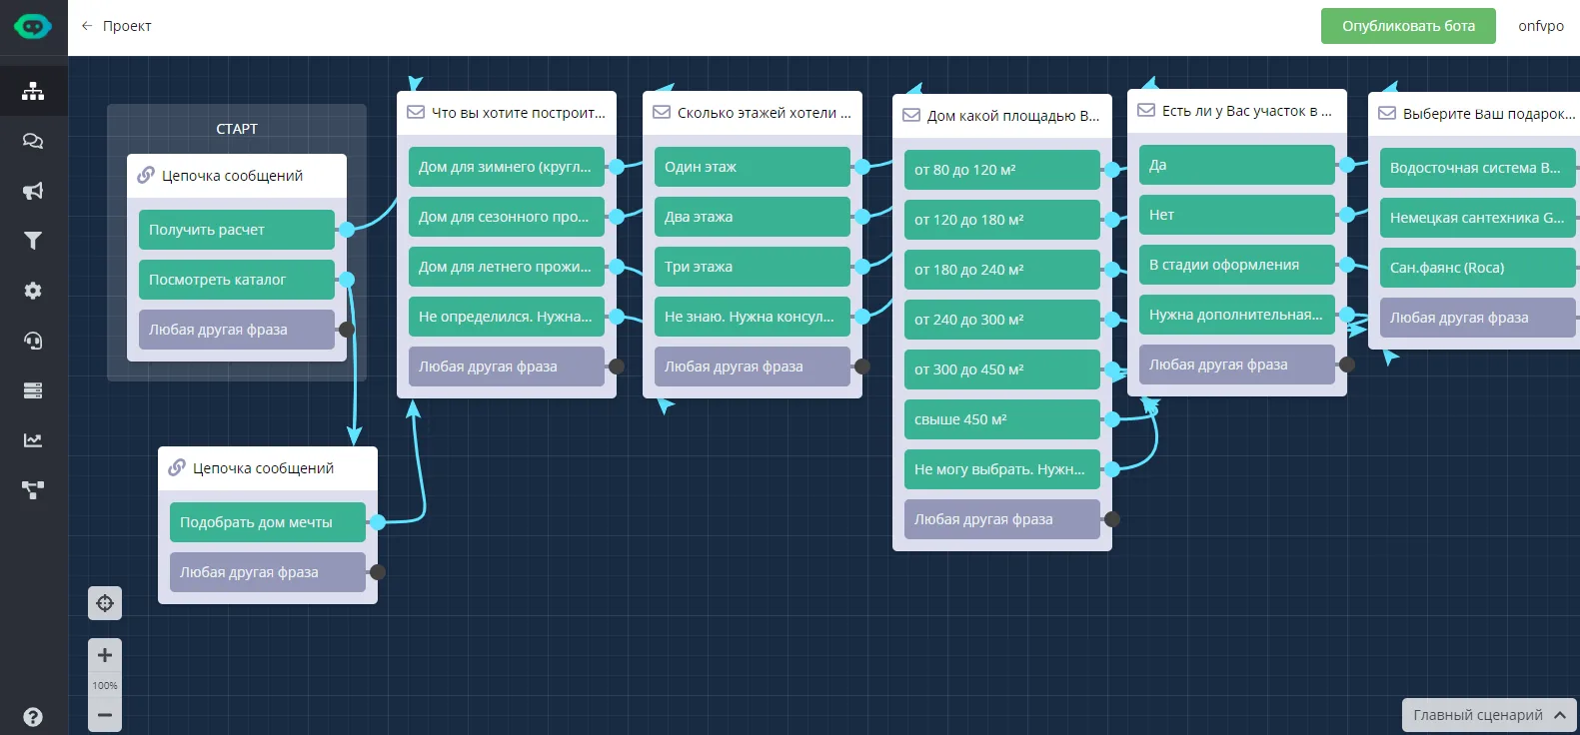
Task: Click envelope icon of Сколько этажей block
Action: coord(662,113)
